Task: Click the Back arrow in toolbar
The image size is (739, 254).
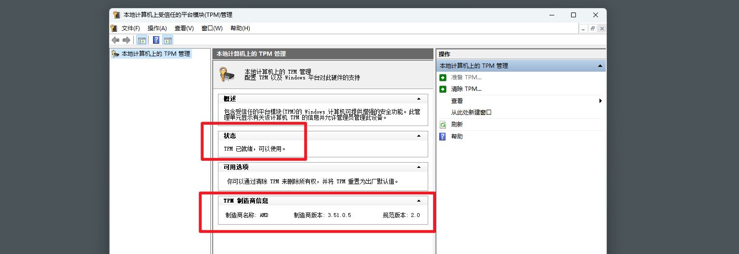Action: (x=115, y=40)
